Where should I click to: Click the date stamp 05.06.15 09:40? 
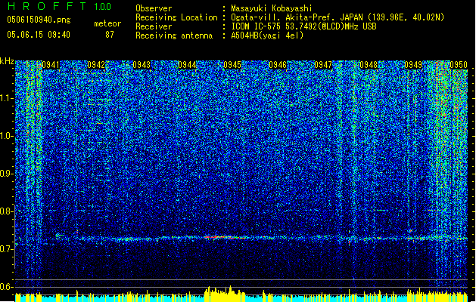pyautogui.click(x=39, y=35)
